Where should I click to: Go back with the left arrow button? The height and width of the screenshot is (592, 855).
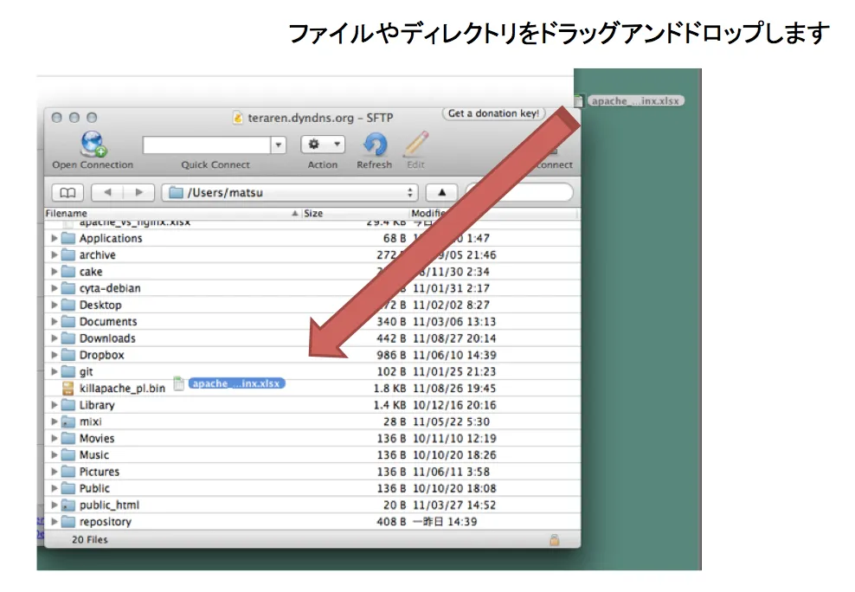107,192
